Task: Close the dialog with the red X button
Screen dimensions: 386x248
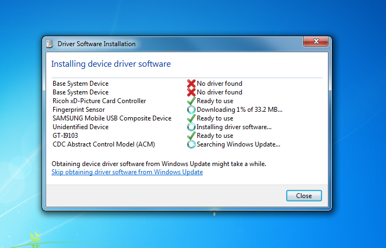Action: (316, 41)
